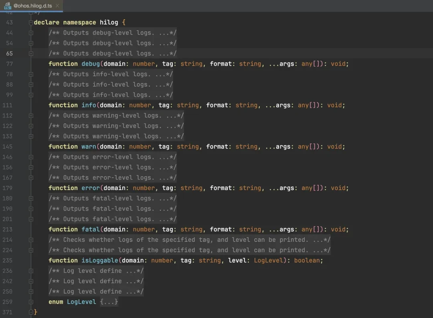The image size is (433, 318).
Task: Expand the Log level define comment at line 236
Action: 31,271
